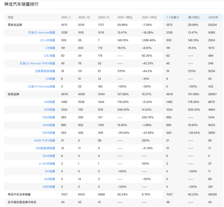Click the 3950 value in 5008 row
This screenshot has width=224, height=207.
[211, 133]
